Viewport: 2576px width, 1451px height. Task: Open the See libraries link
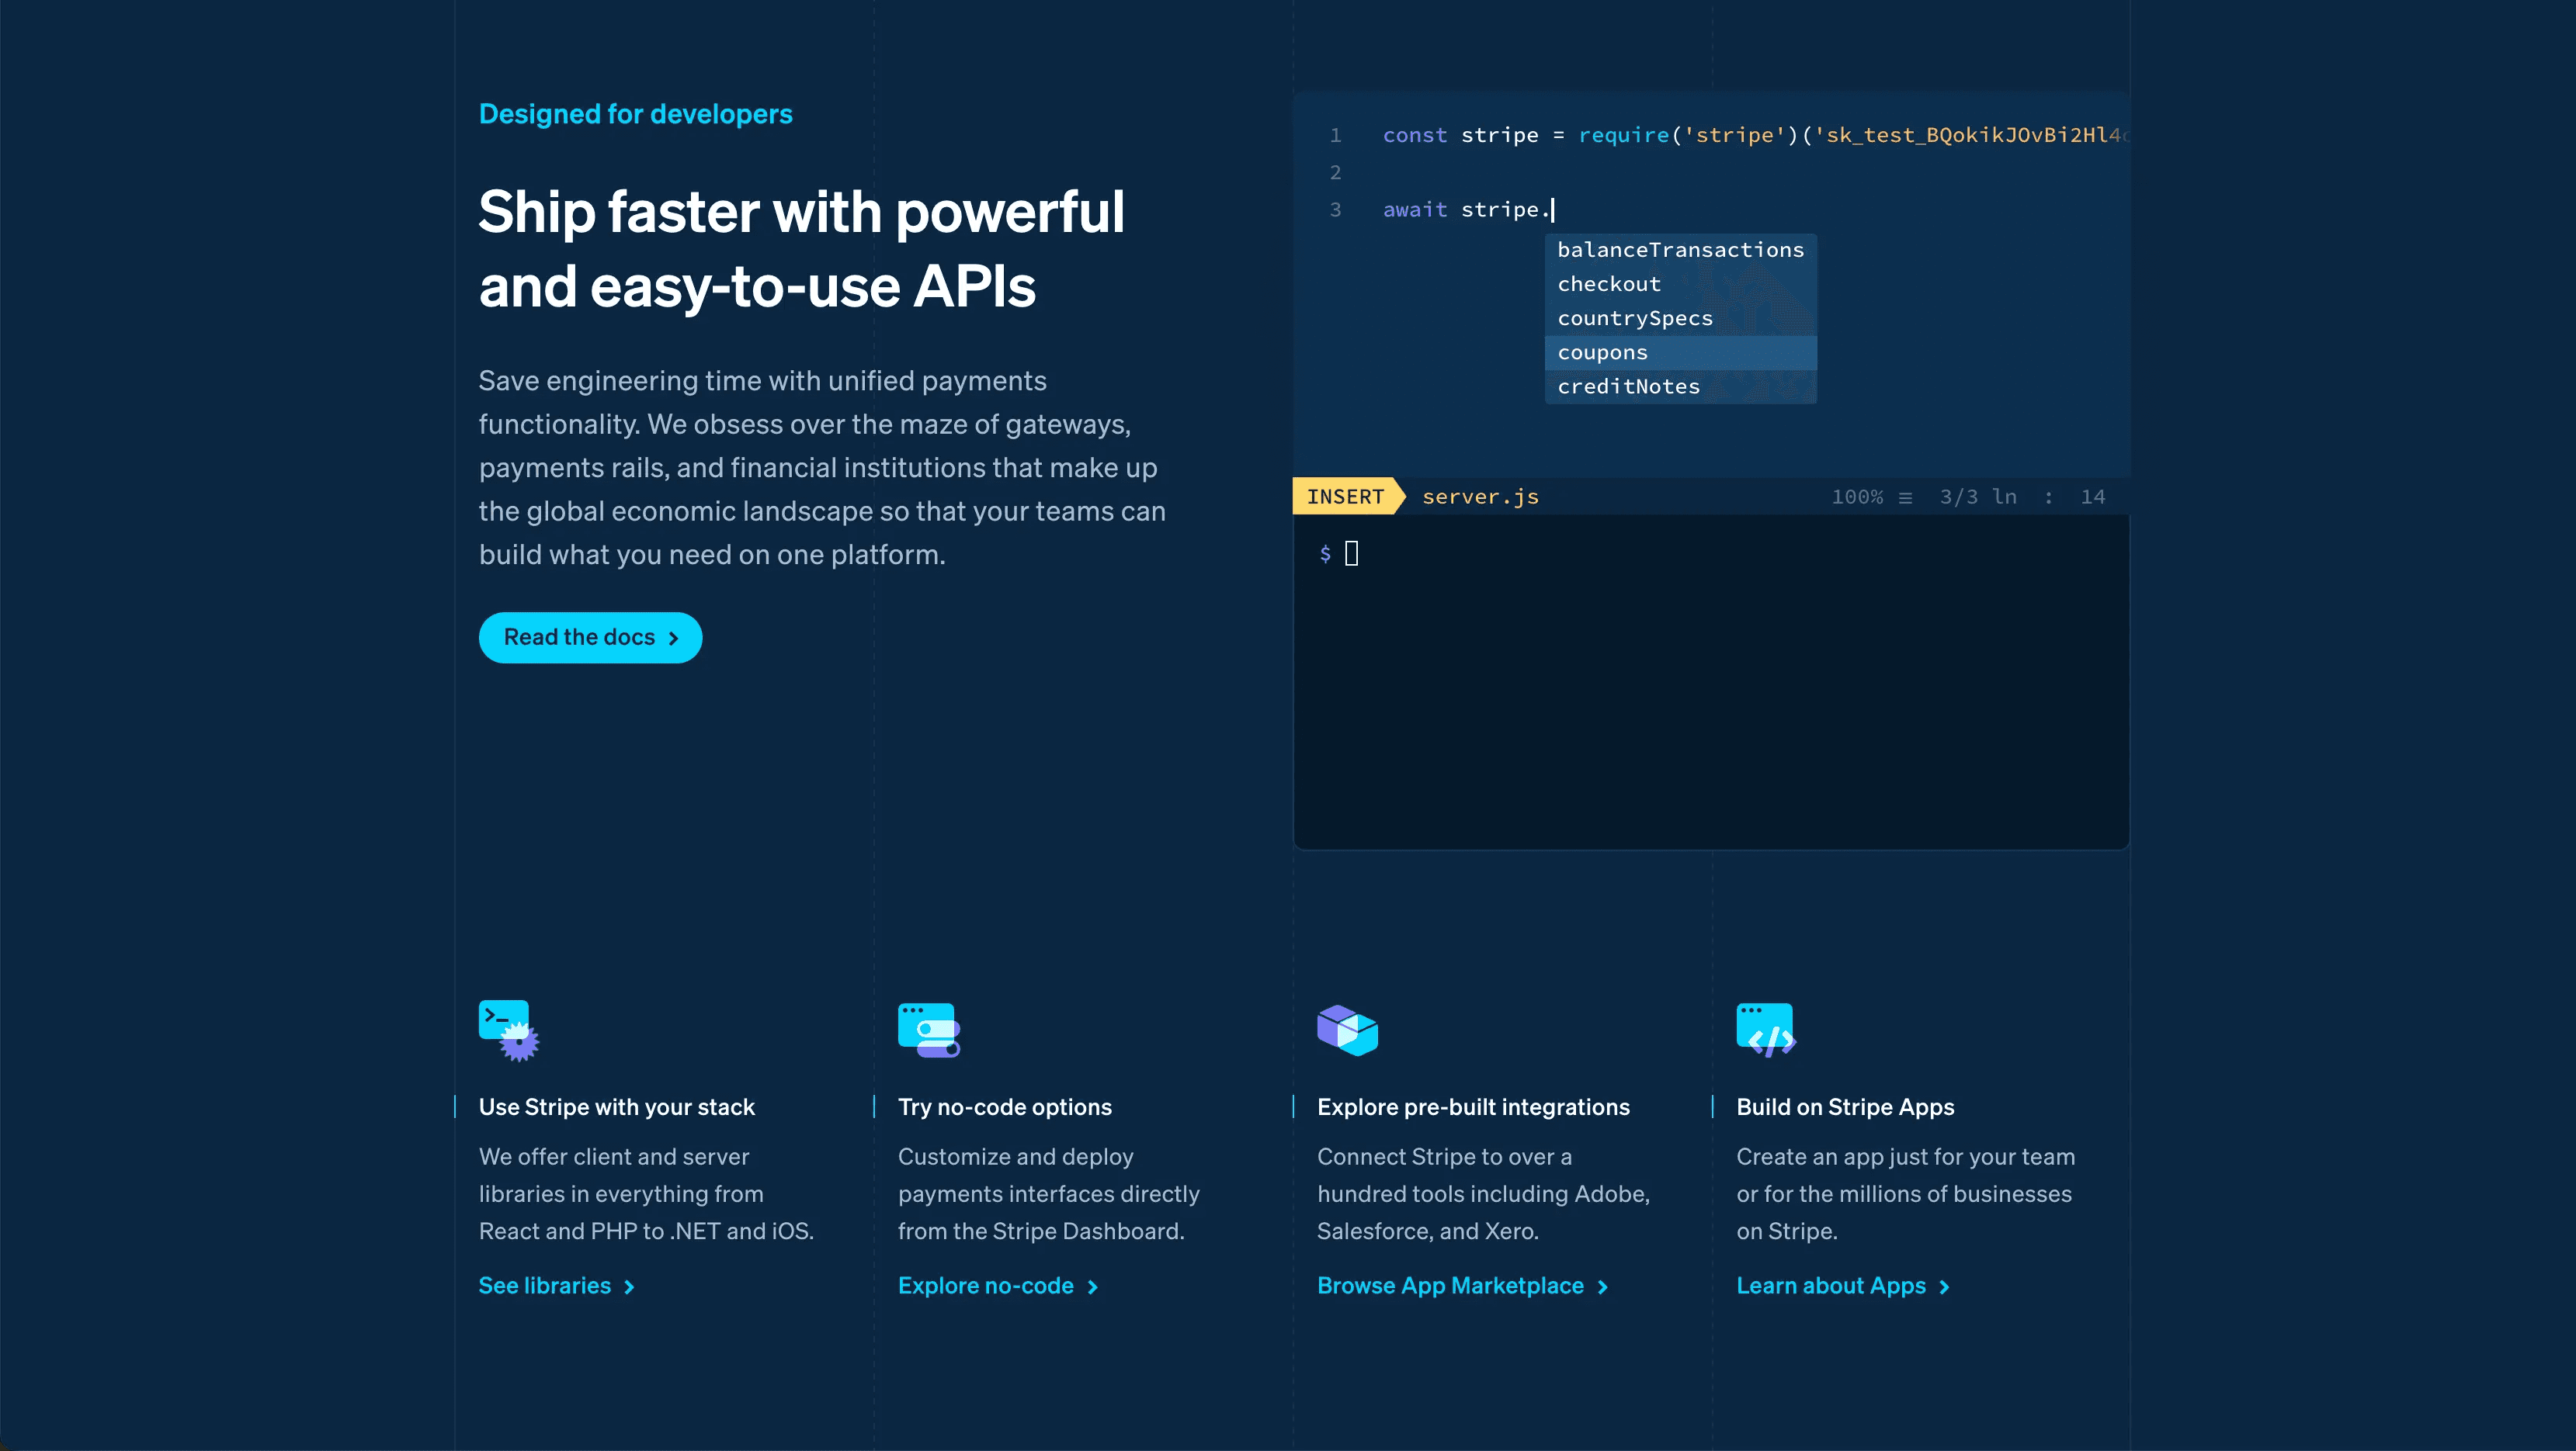click(557, 1287)
